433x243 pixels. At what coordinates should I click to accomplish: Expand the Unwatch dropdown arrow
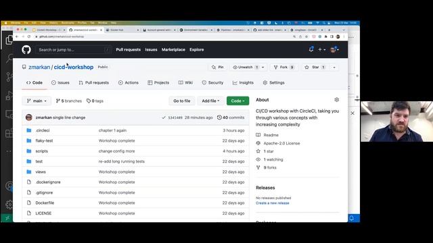(x=263, y=67)
